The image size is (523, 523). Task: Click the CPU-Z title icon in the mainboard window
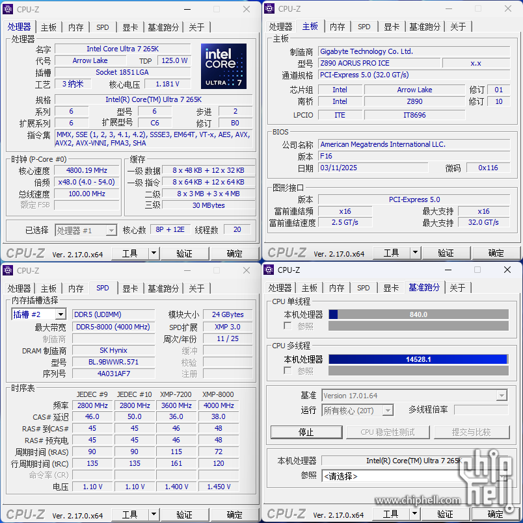[270, 9]
